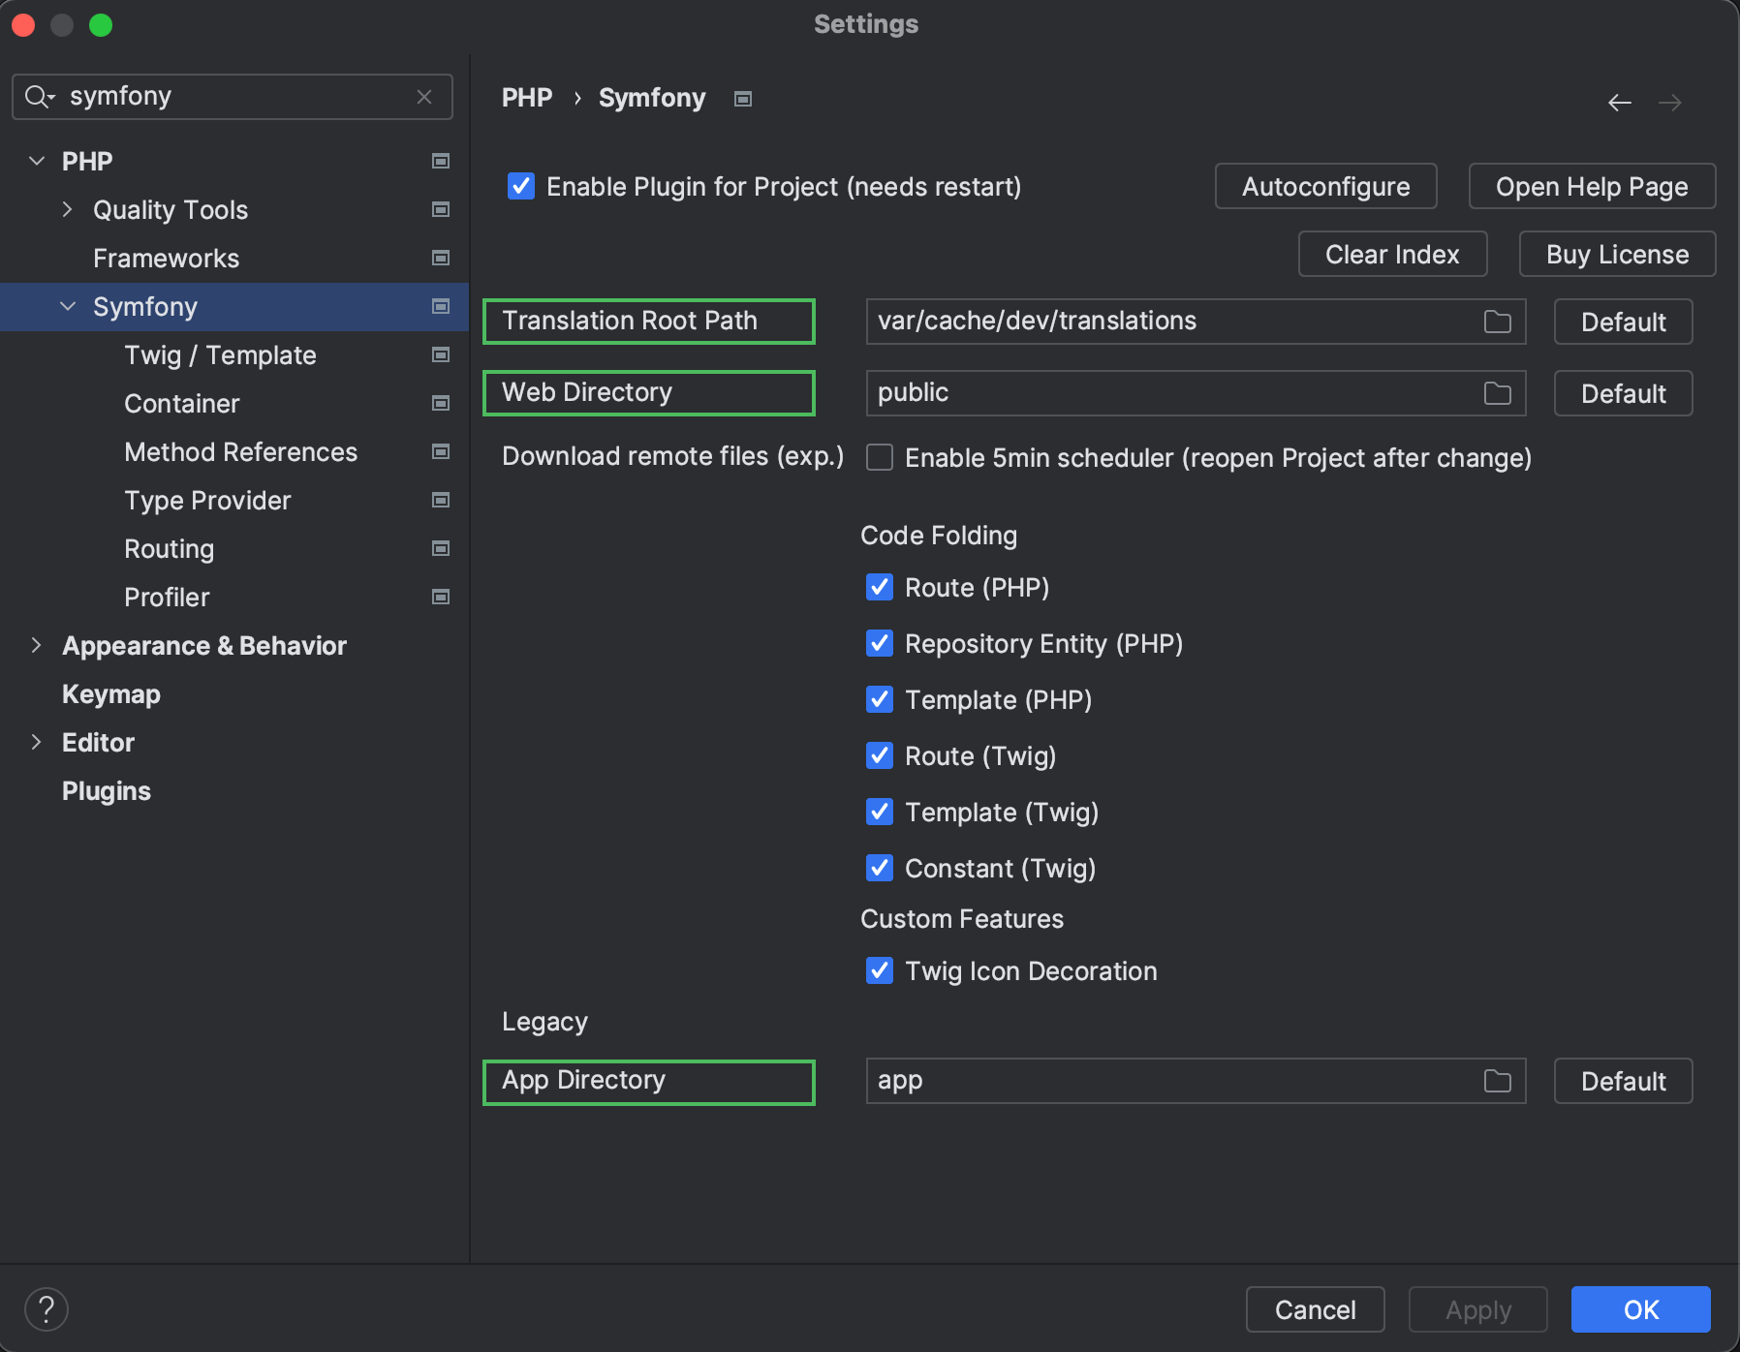Image resolution: width=1740 pixels, height=1352 pixels.
Task: Open folder picker for App Directory
Action: [x=1497, y=1081]
